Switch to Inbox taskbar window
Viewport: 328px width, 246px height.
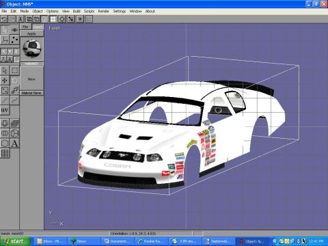pyautogui.click(x=51, y=241)
